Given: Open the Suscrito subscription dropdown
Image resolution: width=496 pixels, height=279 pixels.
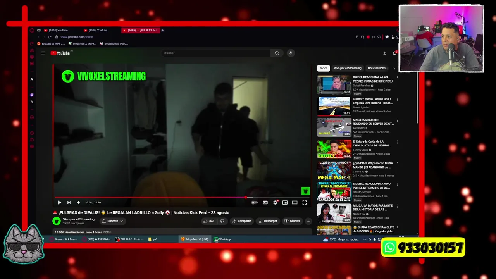Looking at the screenshot, I should [x=112, y=221].
